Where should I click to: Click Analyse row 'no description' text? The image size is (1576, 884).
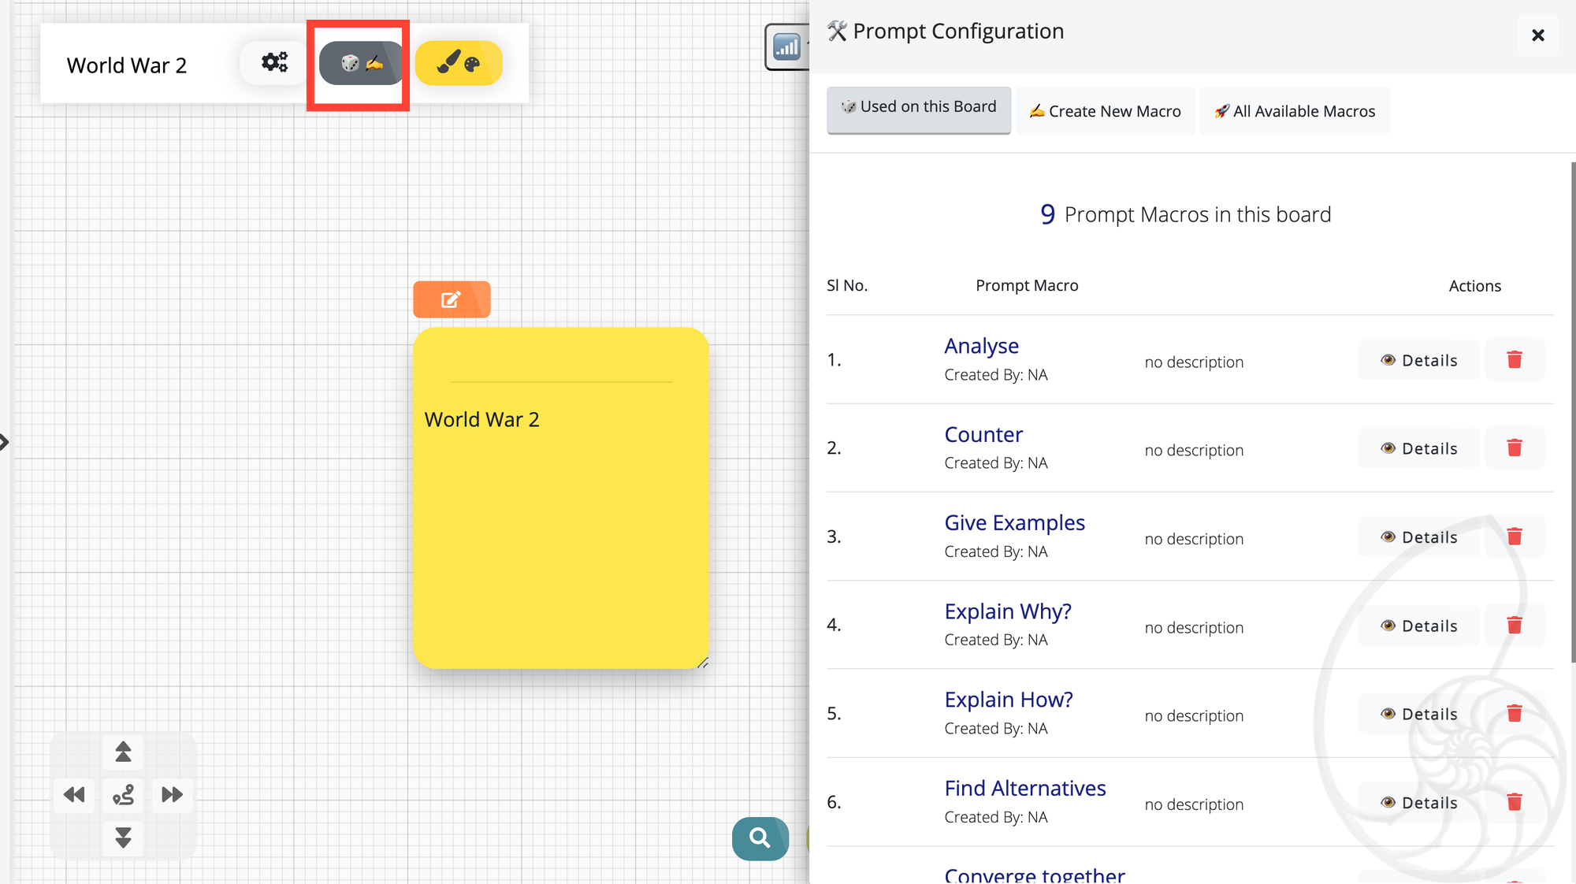coord(1194,362)
